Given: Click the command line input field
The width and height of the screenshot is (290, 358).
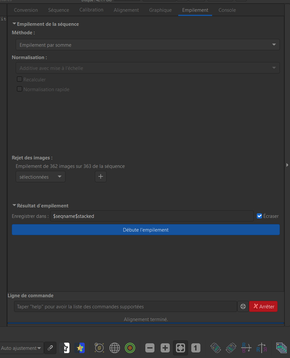Looking at the screenshot, I should [125, 307].
